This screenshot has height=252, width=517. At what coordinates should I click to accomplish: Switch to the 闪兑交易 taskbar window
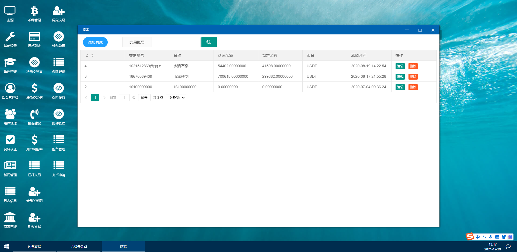34,246
